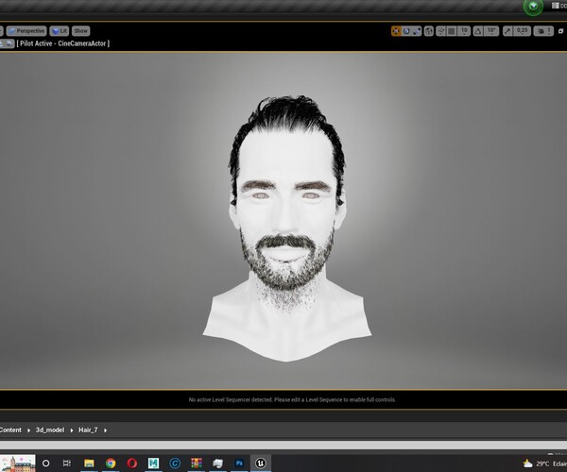Image resolution: width=567 pixels, height=472 pixels.
Task: Open the gray documents app on taskbar
Action: (217, 463)
